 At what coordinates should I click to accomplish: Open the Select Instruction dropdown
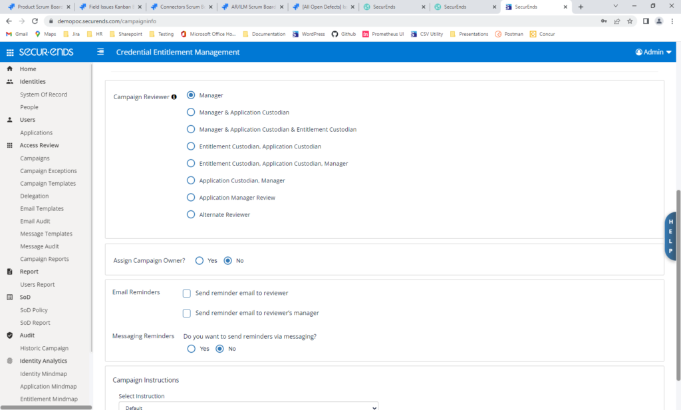[x=248, y=406]
